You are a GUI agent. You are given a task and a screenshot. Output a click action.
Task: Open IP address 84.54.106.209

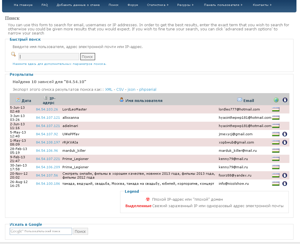coord(48,167)
